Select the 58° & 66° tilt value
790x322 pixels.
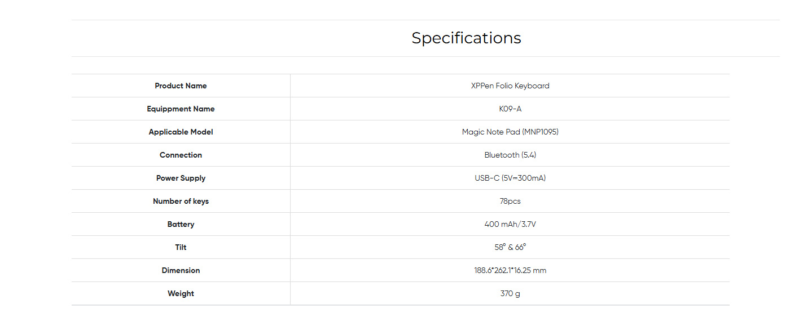[510, 248]
